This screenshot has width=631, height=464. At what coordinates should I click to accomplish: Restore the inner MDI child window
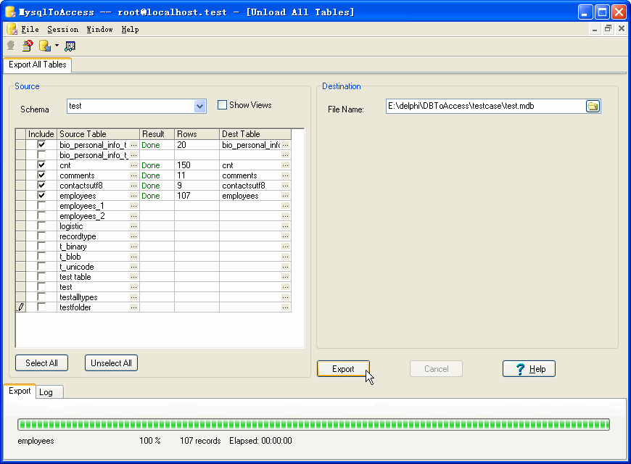(608, 28)
